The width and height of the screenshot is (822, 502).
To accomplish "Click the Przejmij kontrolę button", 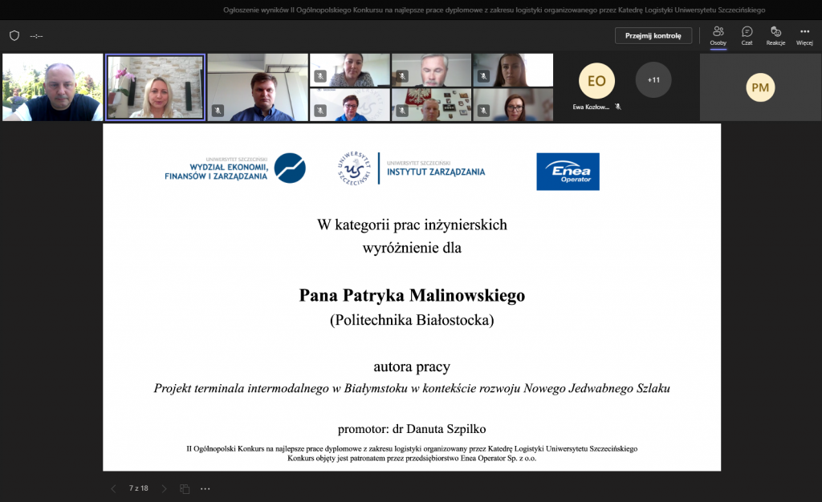I will point(653,35).
